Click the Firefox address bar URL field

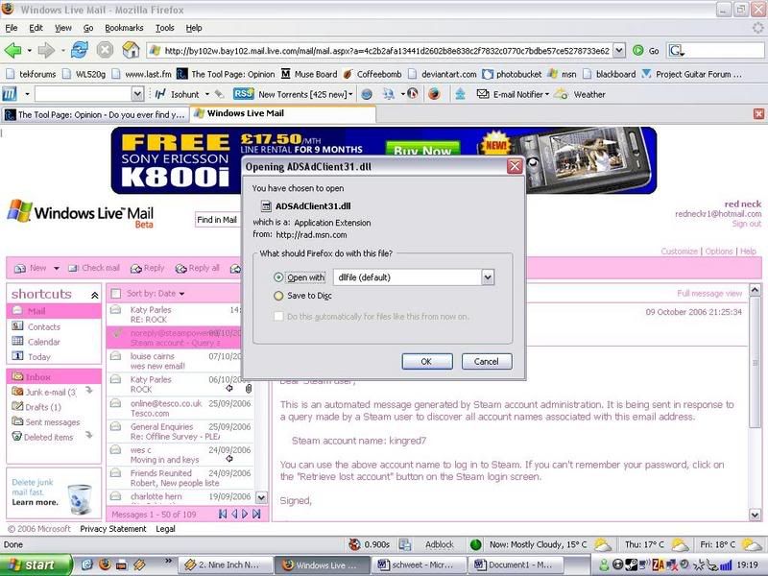(384, 51)
